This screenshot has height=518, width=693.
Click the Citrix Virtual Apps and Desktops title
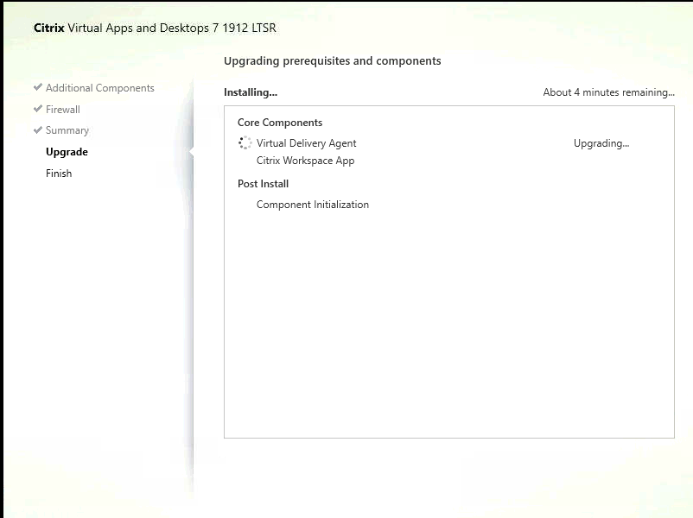pyautogui.click(x=155, y=28)
